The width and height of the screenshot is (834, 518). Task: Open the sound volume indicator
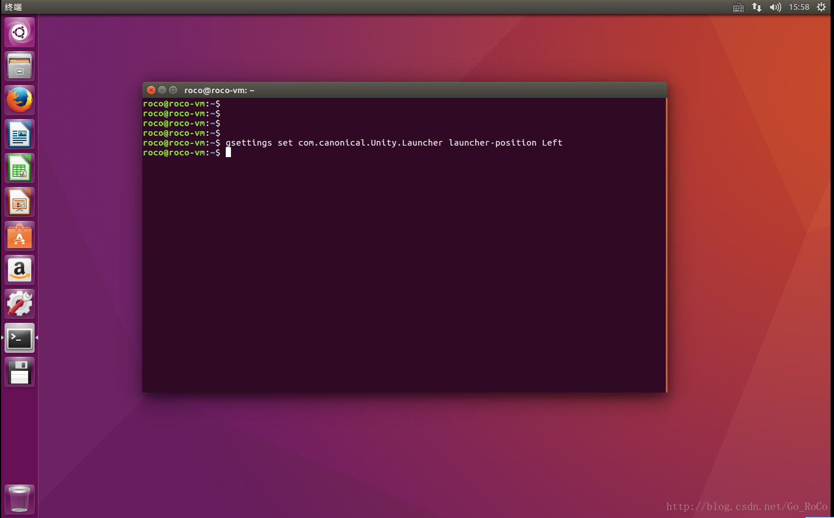click(x=775, y=7)
